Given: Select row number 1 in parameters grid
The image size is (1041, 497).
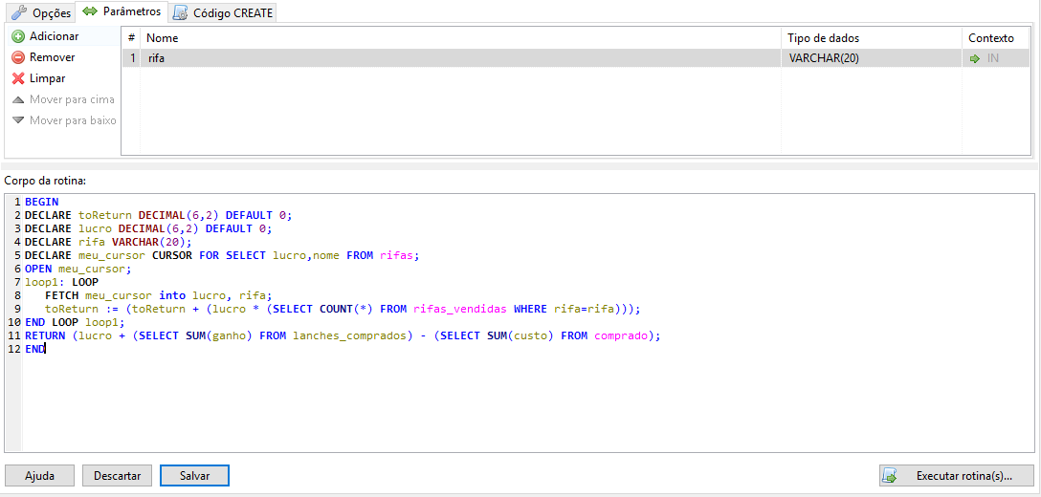Looking at the screenshot, I should point(131,58).
